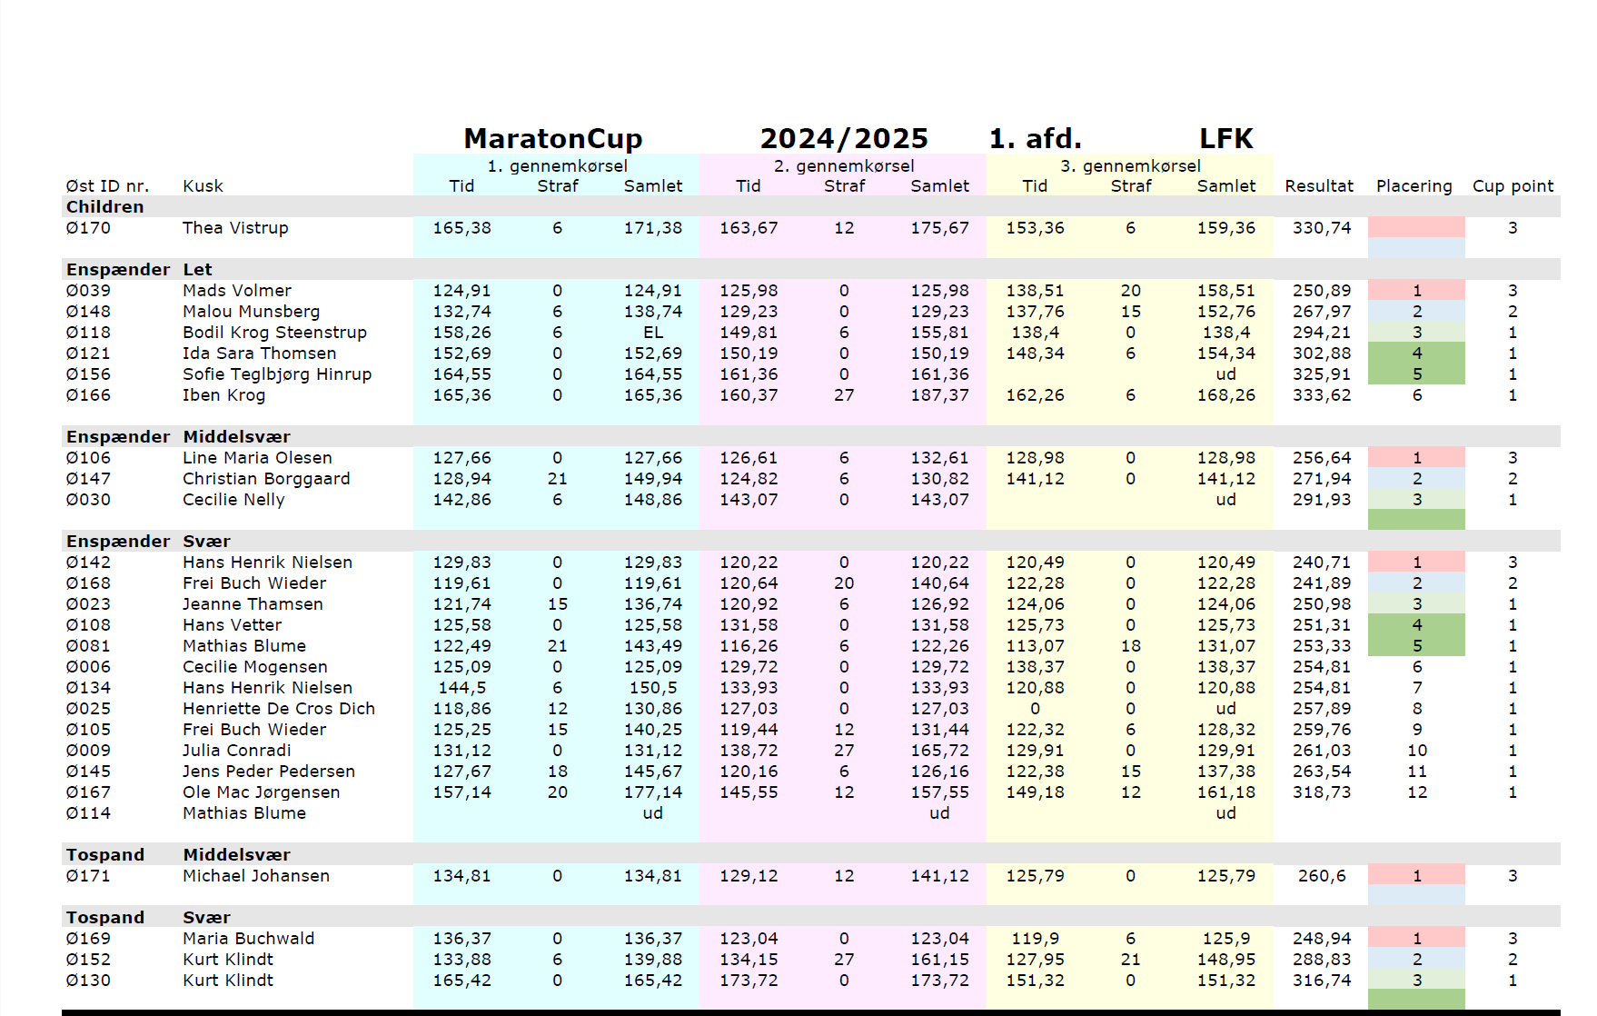This screenshot has height=1016, width=1597.
Task: Click the Kusk column header
Action: click(203, 186)
